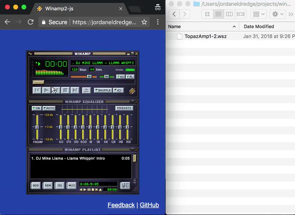Click the 14K equalizer band slider

[x=120, y=127]
